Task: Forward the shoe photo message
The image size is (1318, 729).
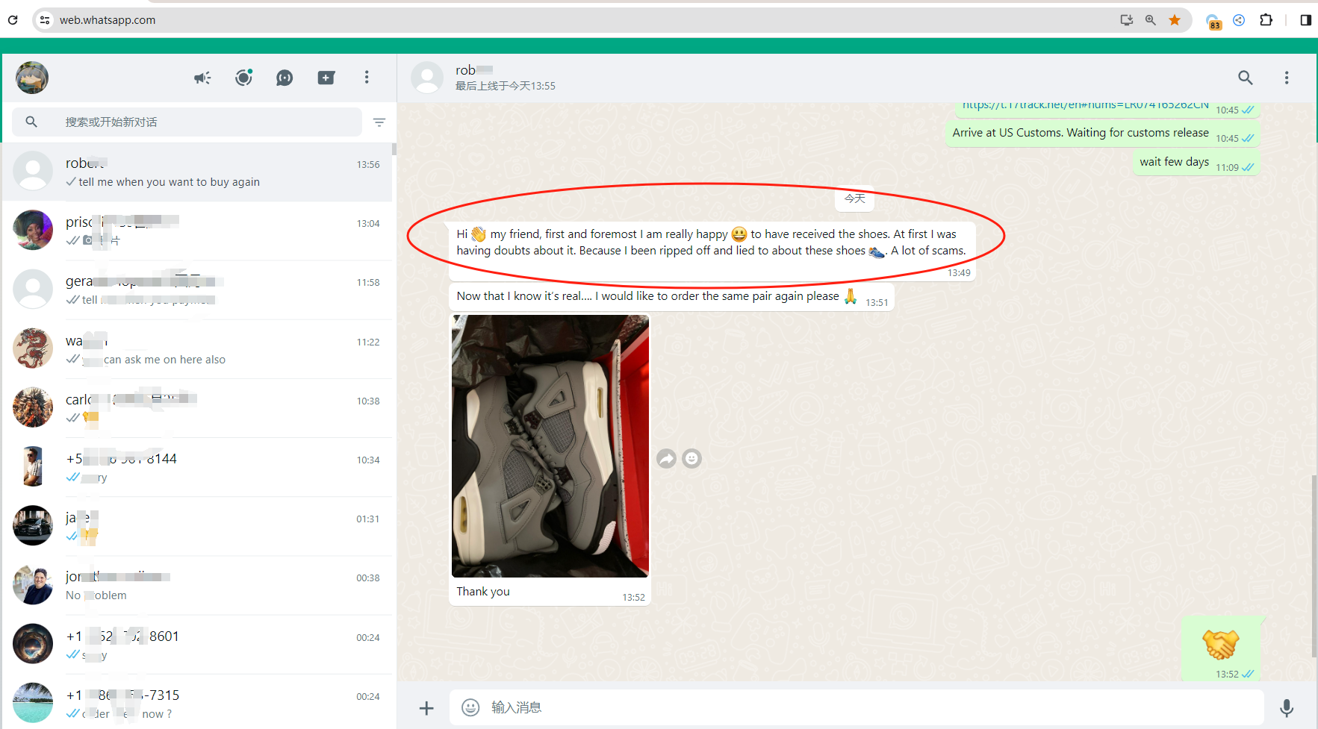Action: 666,459
